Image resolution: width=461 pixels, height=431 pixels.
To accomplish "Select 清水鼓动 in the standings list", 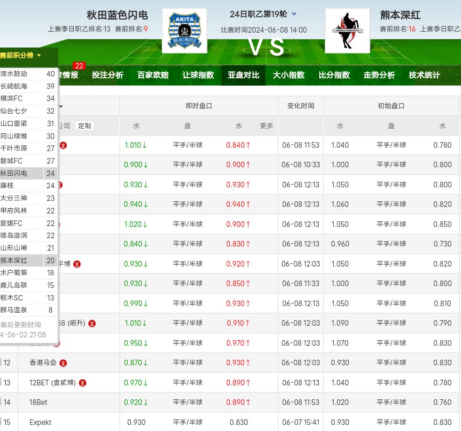I will pyautogui.click(x=14, y=74).
